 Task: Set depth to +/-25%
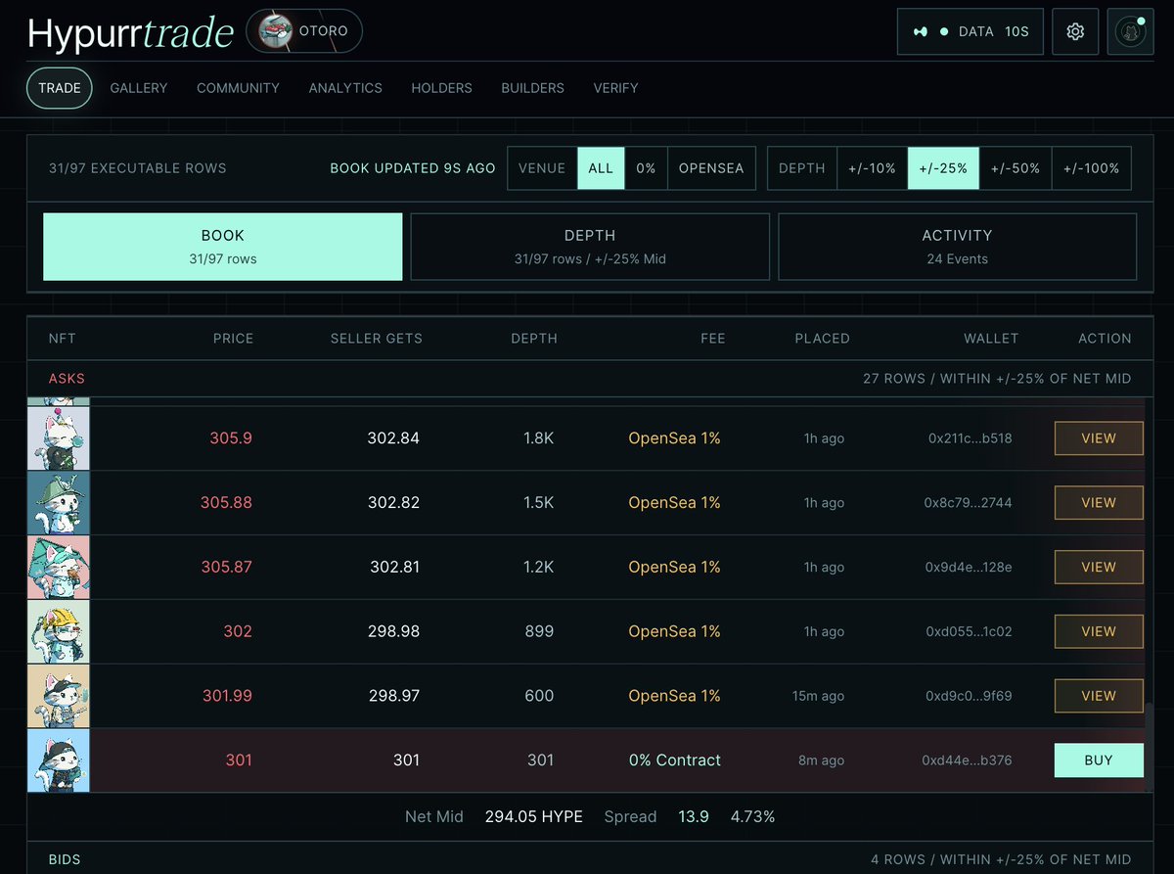(x=943, y=168)
